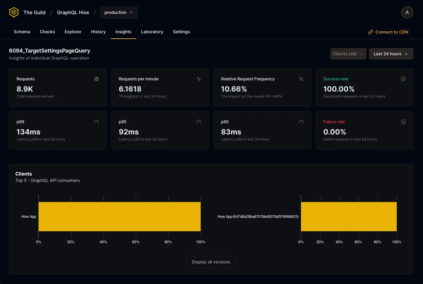
Task: Click the Hive App@d7d6a29ba6707bbd5075df376f46b07b label
Action: (x=258, y=217)
